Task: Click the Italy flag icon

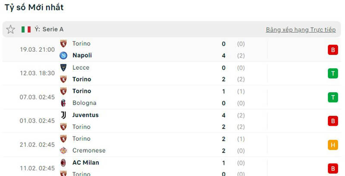Action: (26, 29)
